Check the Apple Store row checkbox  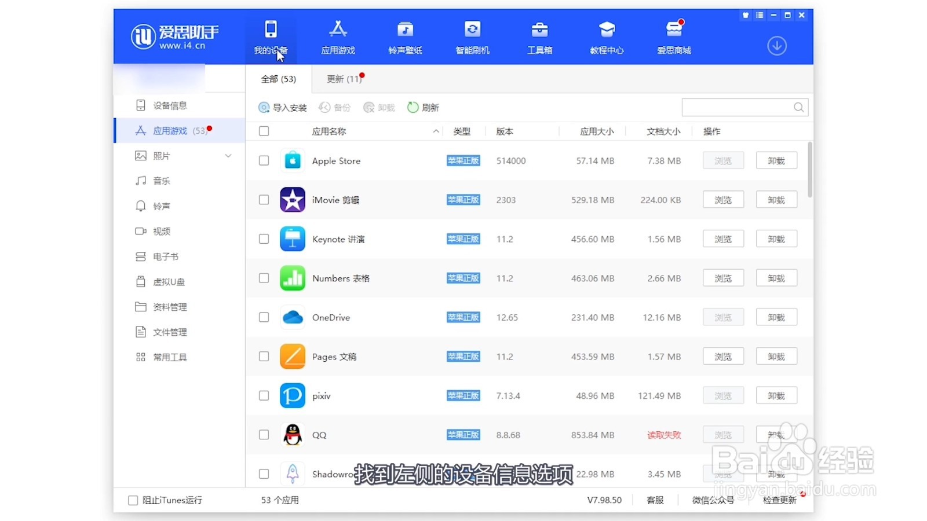(x=264, y=160)
